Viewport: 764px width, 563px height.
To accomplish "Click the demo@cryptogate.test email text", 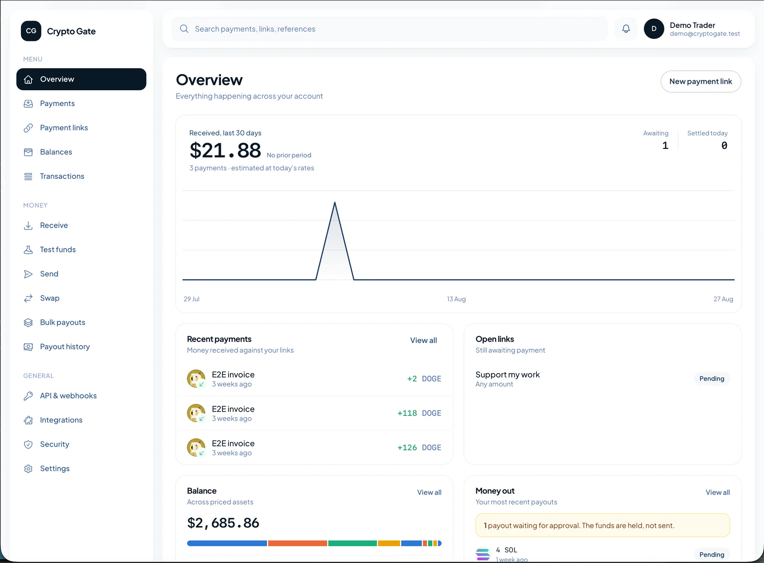I will (705, 34).
